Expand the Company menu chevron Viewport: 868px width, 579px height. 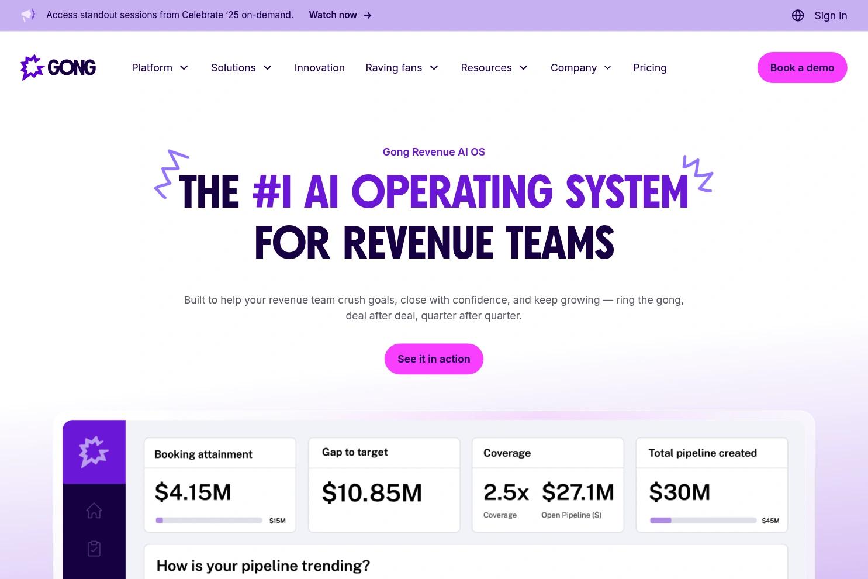point(608,68)
